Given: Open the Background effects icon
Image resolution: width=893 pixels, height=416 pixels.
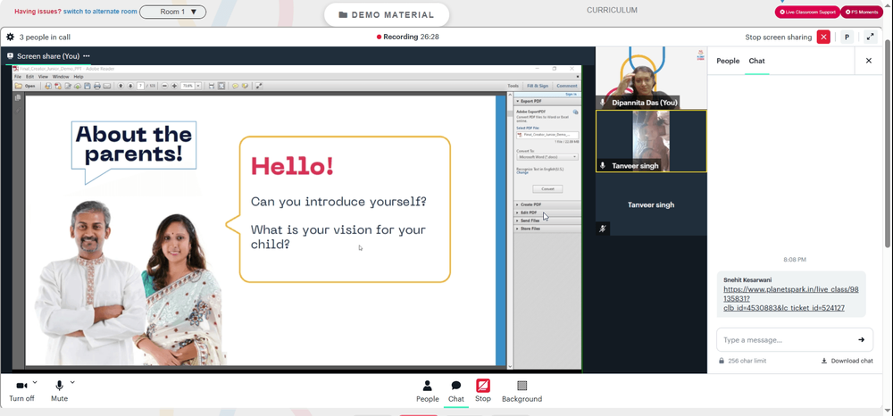Looking at the screenshot, I should [x=522, y=386].
